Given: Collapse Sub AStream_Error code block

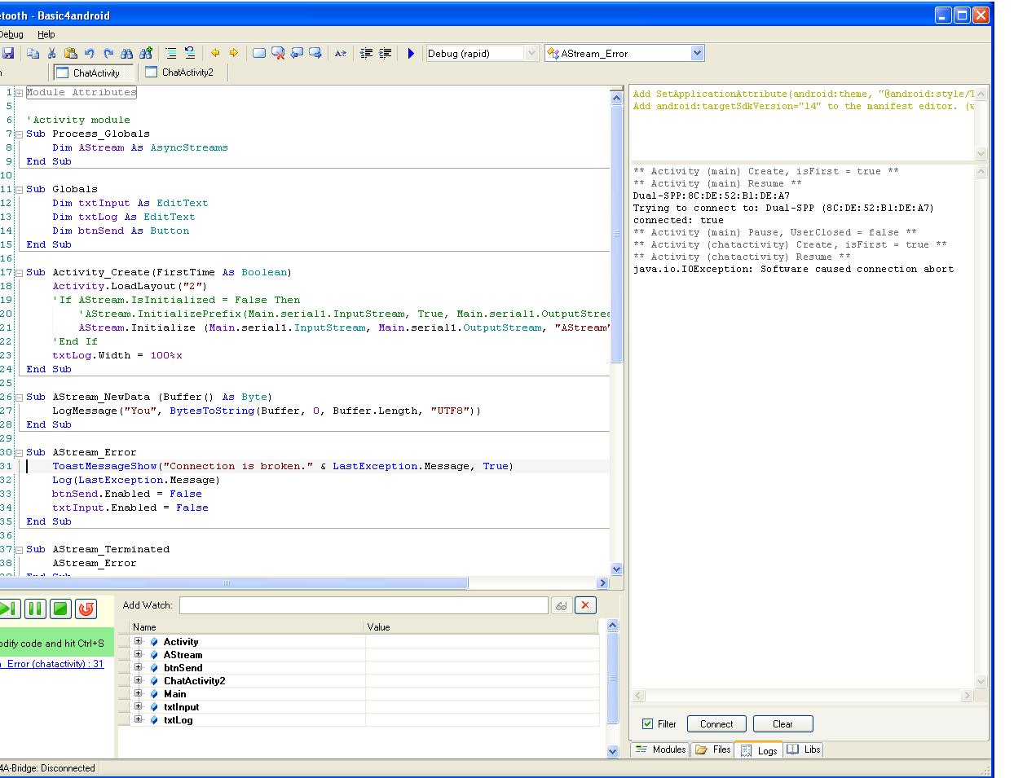Looking at the screenshot, I should [19, 452].
